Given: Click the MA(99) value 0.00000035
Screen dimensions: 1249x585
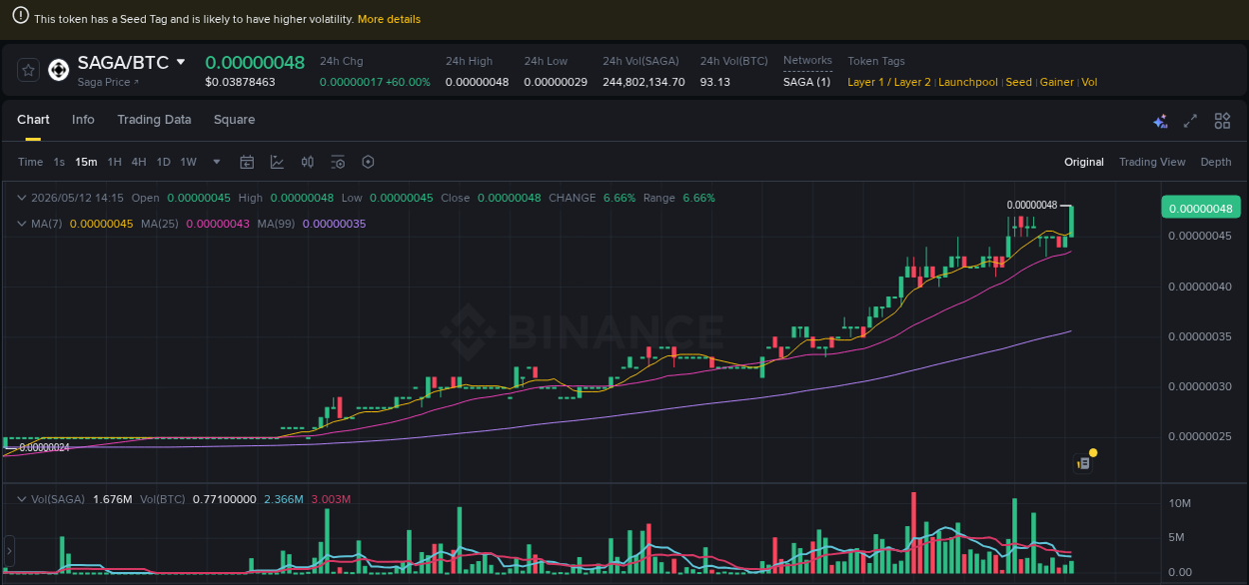Looking at the screenshot, I should pyautogui.click(x=334, y=224).
